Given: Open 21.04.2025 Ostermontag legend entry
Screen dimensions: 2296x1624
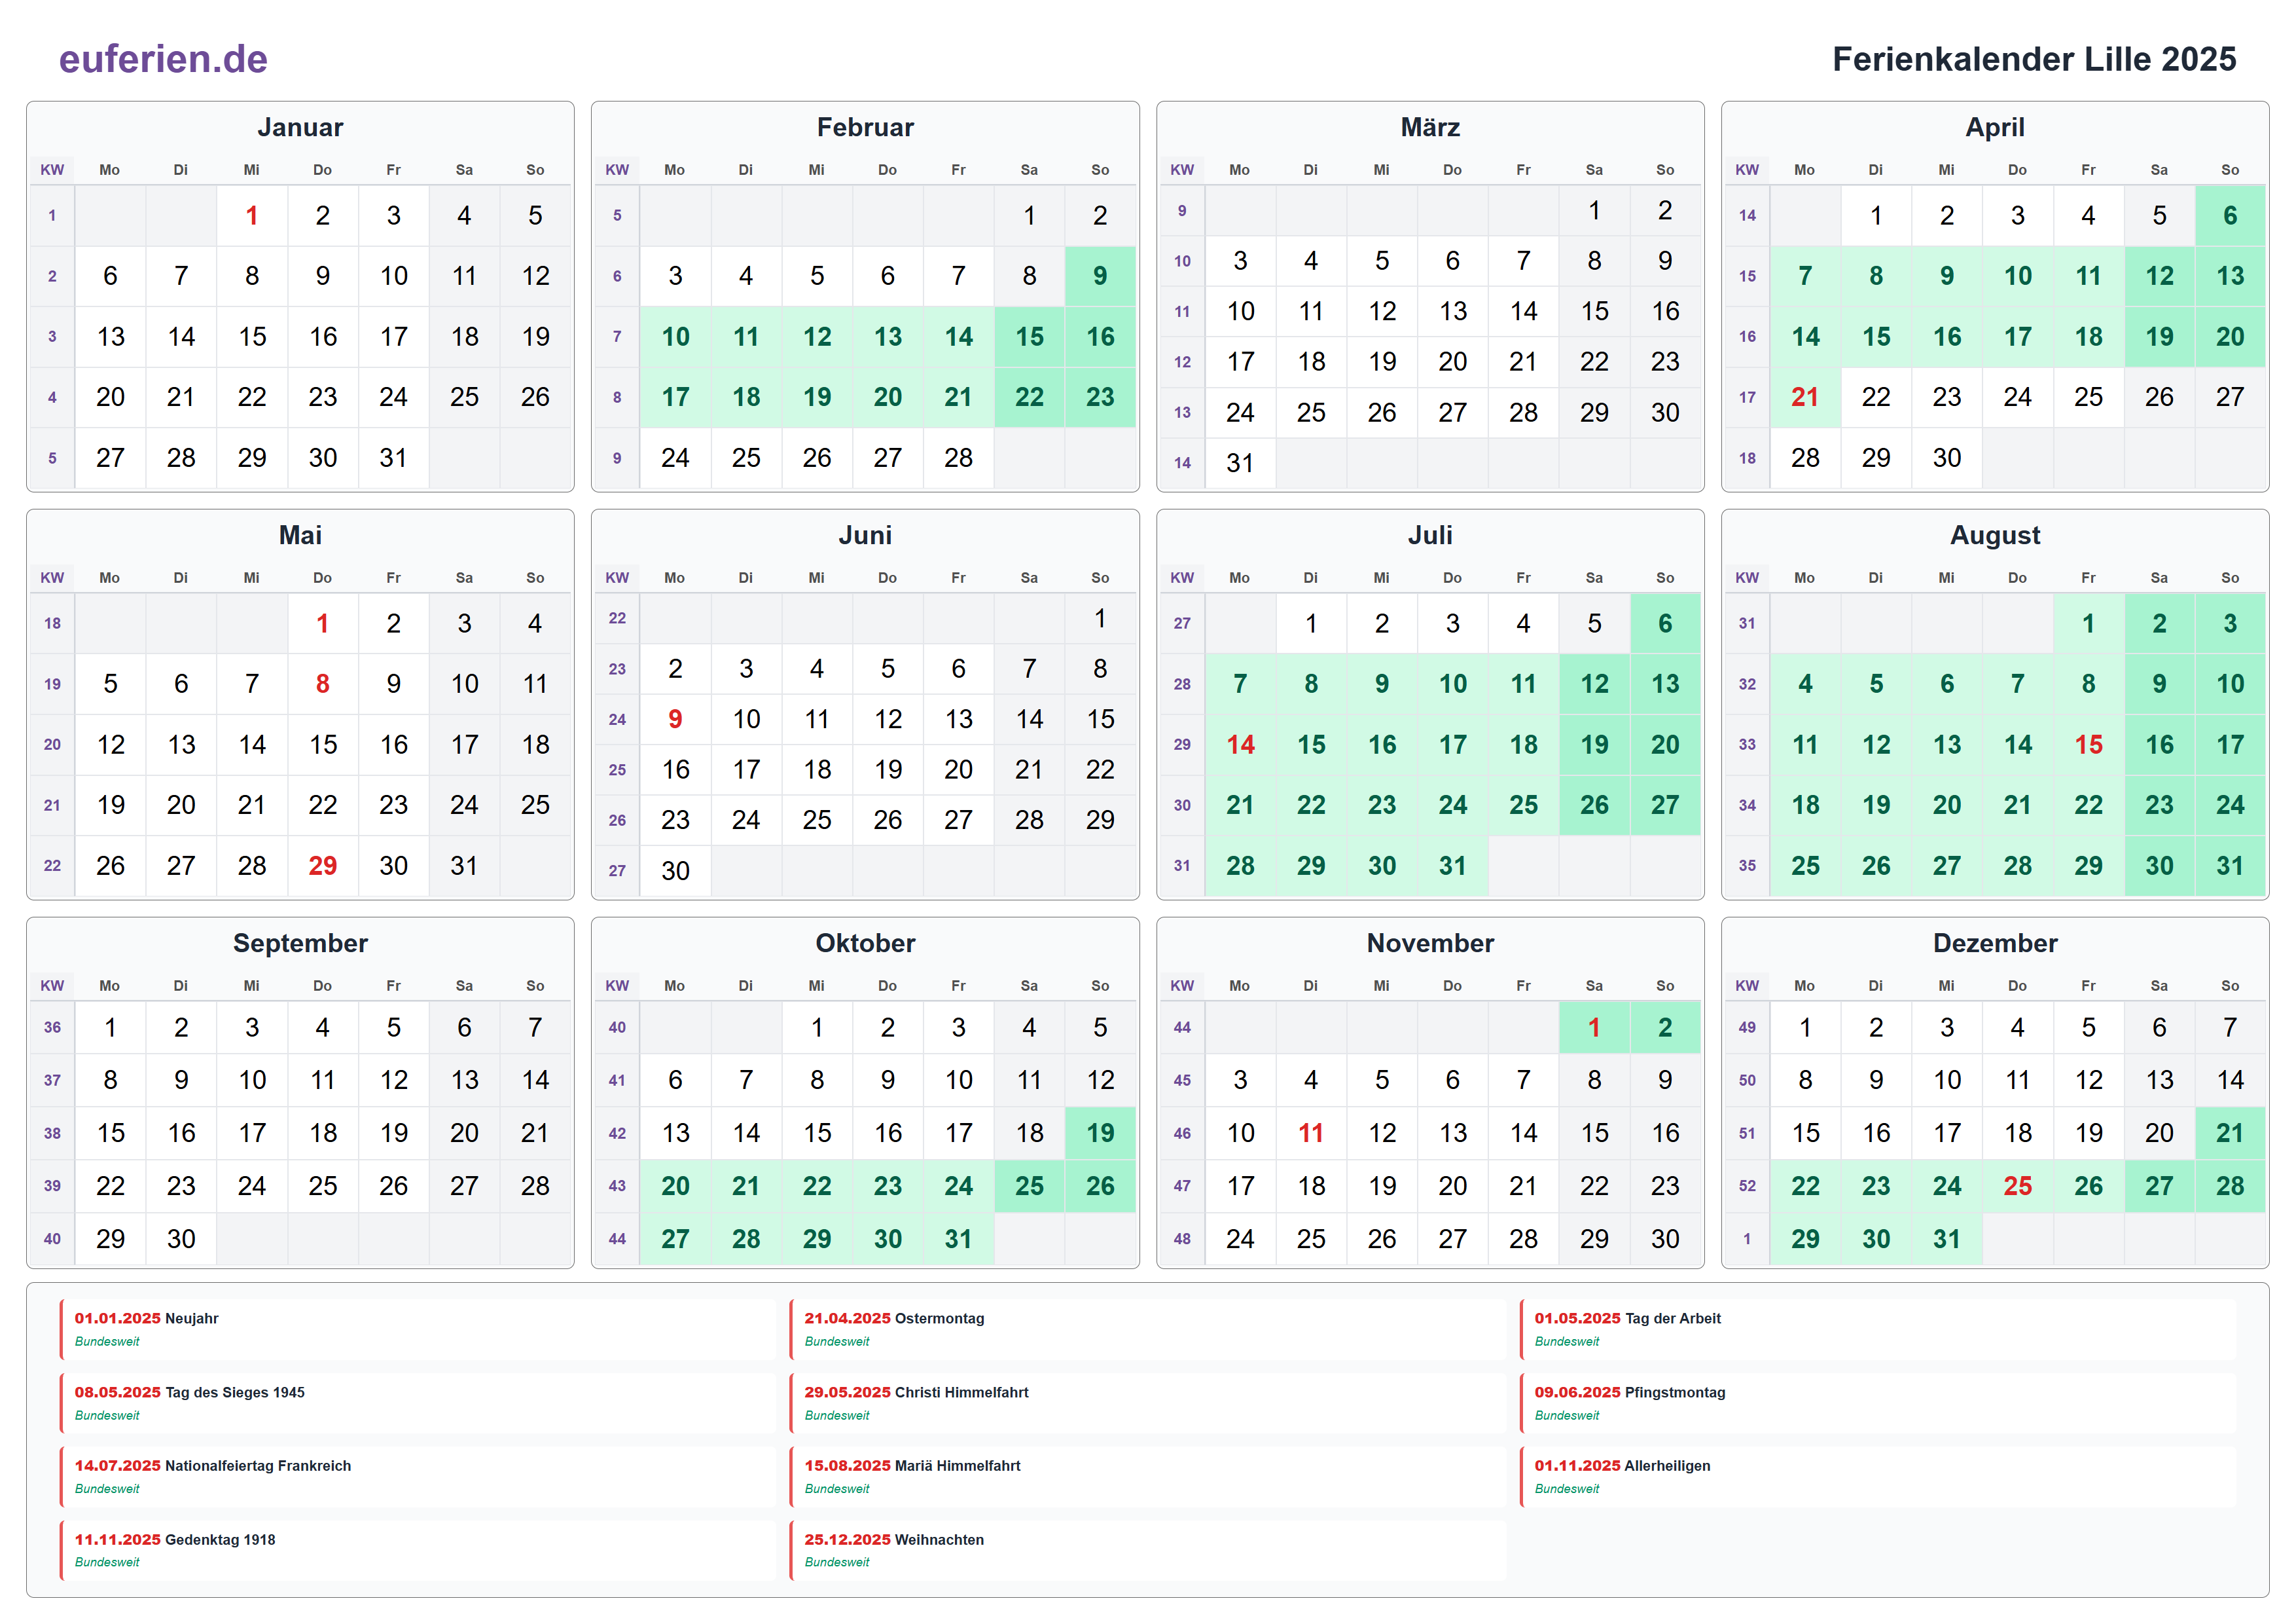Looking at the screenshot, I should (1147, 1329).
